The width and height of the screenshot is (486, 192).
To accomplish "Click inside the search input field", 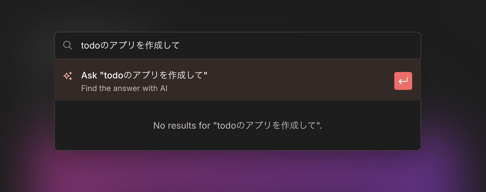I will [x=224, y=45].
